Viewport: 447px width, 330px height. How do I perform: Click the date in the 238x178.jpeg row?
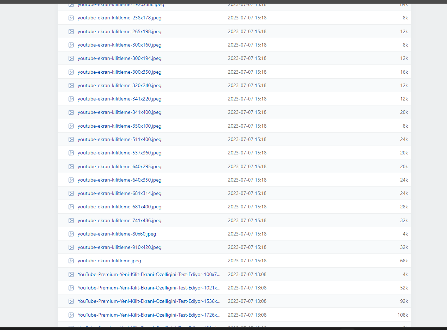point(247,18)
